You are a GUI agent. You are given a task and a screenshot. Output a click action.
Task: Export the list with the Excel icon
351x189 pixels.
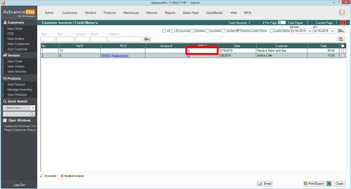pyautogui.click(x=329, y=184)
